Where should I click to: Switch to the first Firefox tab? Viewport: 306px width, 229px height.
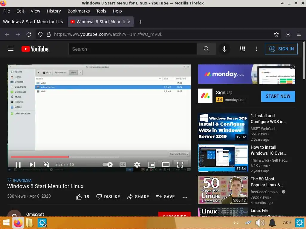pos(31,22)
